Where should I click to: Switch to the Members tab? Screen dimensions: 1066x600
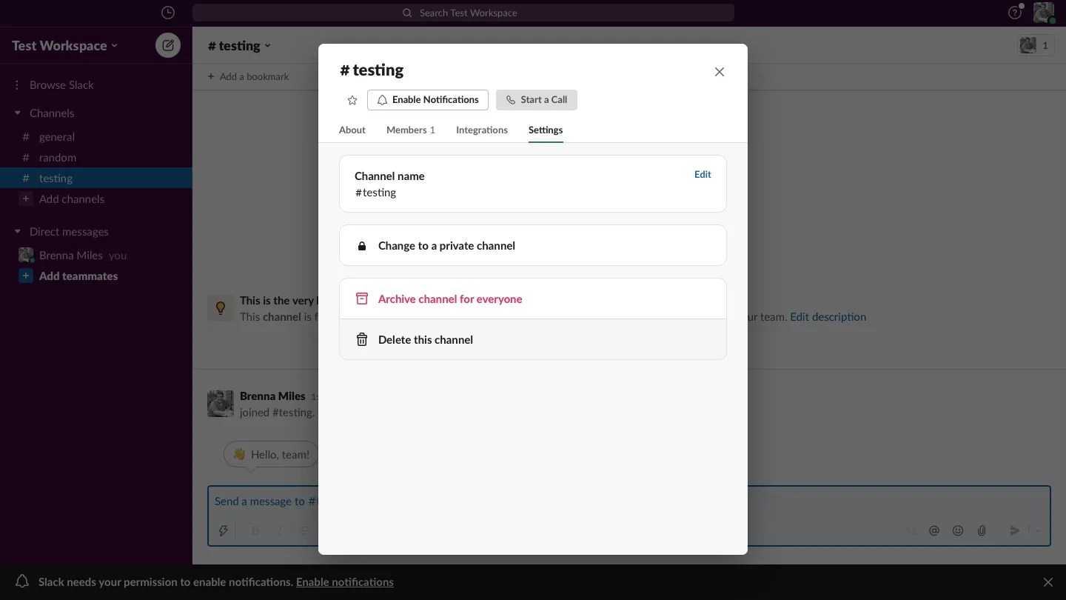pyautogui.click(x=410, y=130)
